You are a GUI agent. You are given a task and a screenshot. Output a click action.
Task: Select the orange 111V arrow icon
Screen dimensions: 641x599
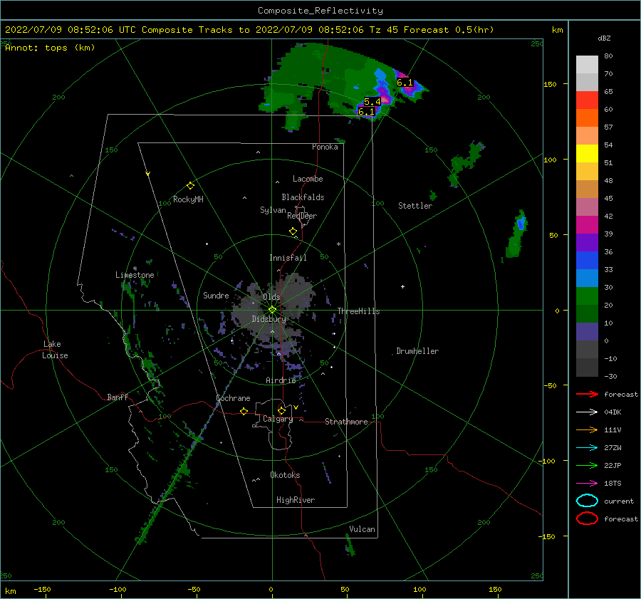[x=587, y=429]
